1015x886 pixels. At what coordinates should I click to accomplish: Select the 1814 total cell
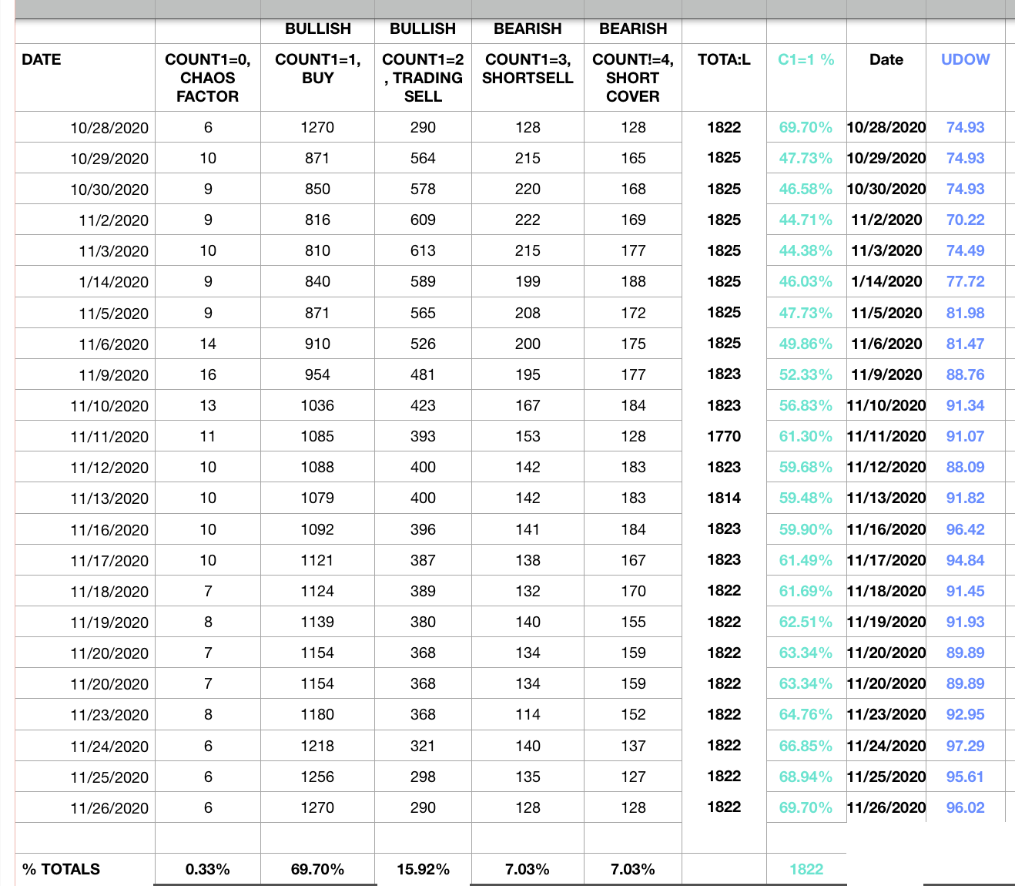coord(724,498)
